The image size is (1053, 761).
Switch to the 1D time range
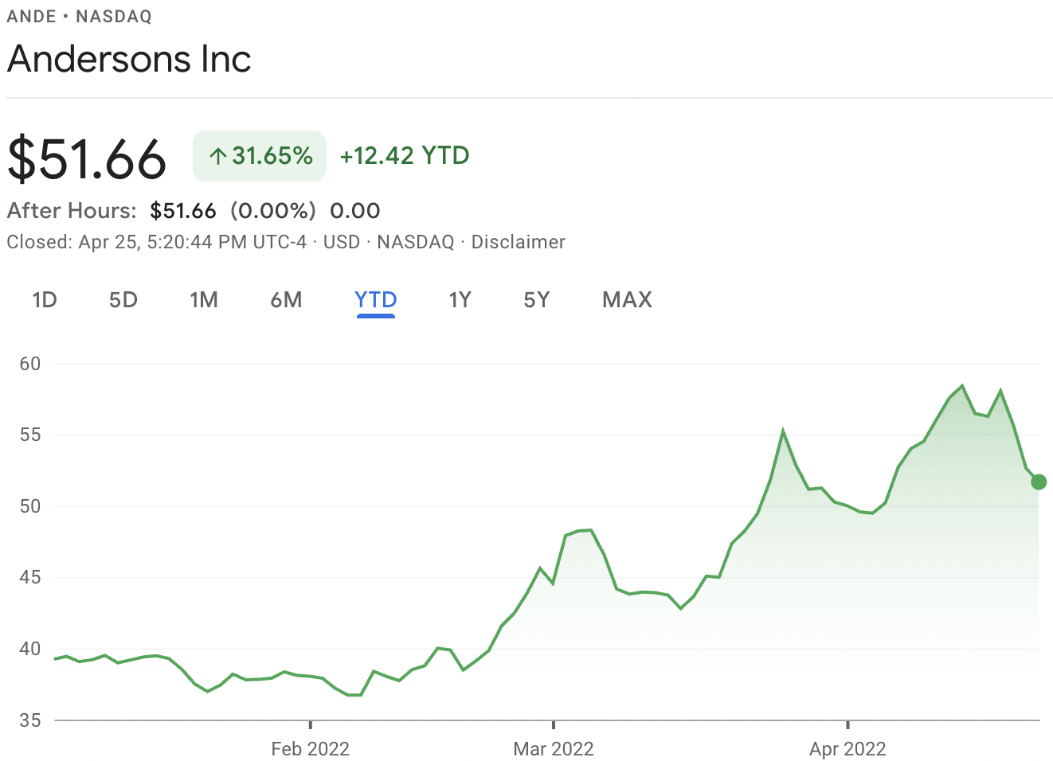(45, 300)
